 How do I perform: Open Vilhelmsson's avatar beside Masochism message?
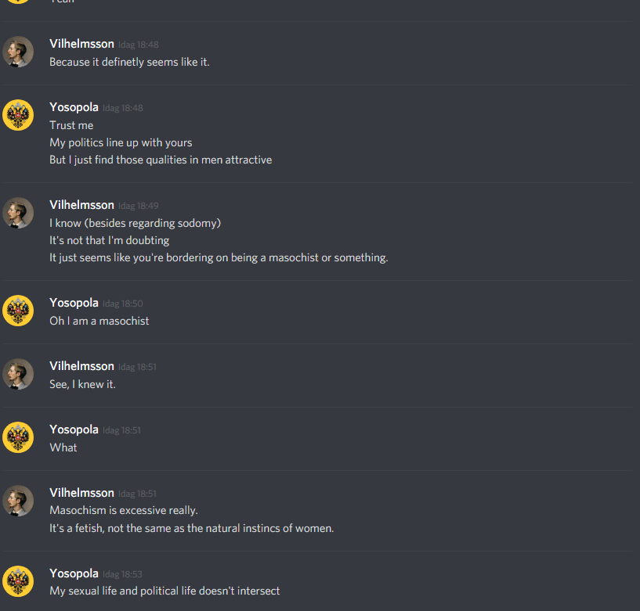pyautogui.click(x=18, y=501)
